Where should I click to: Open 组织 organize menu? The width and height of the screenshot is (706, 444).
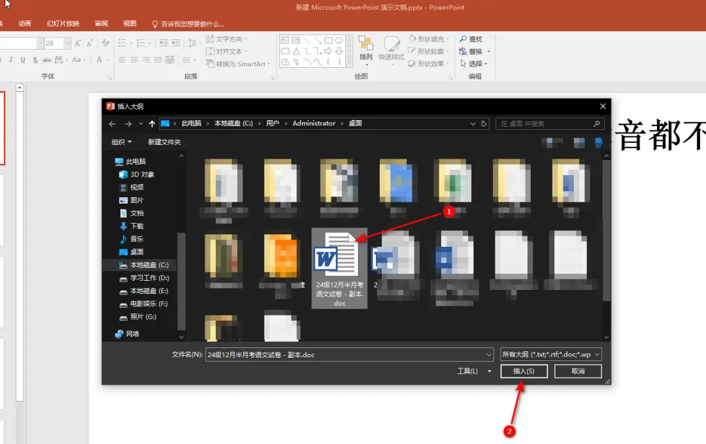coord(122,142)
